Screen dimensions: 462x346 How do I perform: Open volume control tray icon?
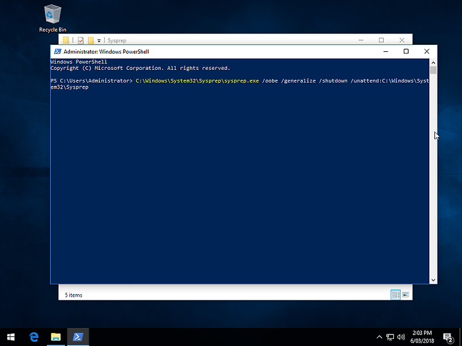tap(400, 337)
